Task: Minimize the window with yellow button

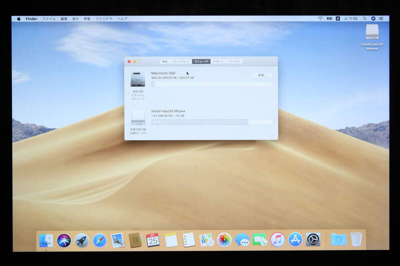Action: coord(134,61)
